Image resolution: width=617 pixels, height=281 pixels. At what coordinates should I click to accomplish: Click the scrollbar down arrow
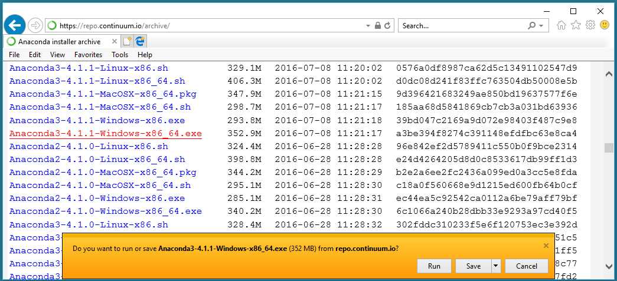tap(608, 267)
